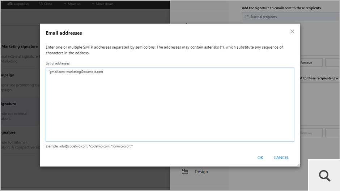
Task: Click the Clone icon
Action: pyautogui.click(x=41, y=4)
